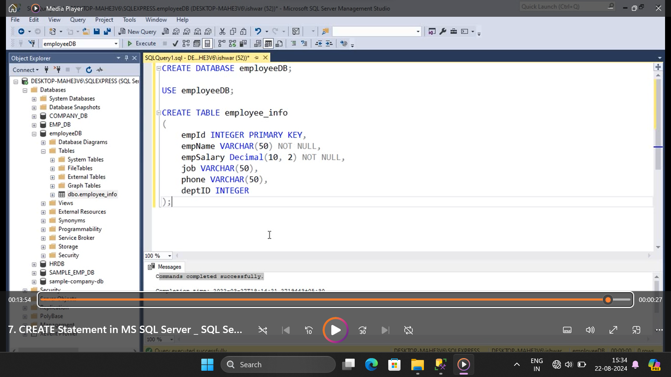671x377 pixels.
Task: Collapse the Tables folder node
Action: point(43,151)
